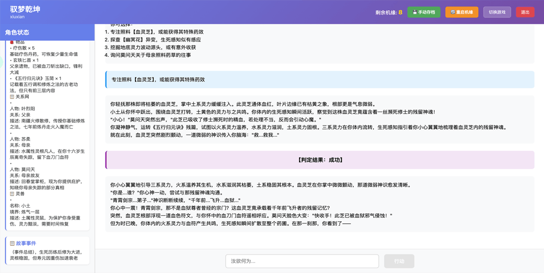Click the greyed 行动 action button

[x=399, y=261]
